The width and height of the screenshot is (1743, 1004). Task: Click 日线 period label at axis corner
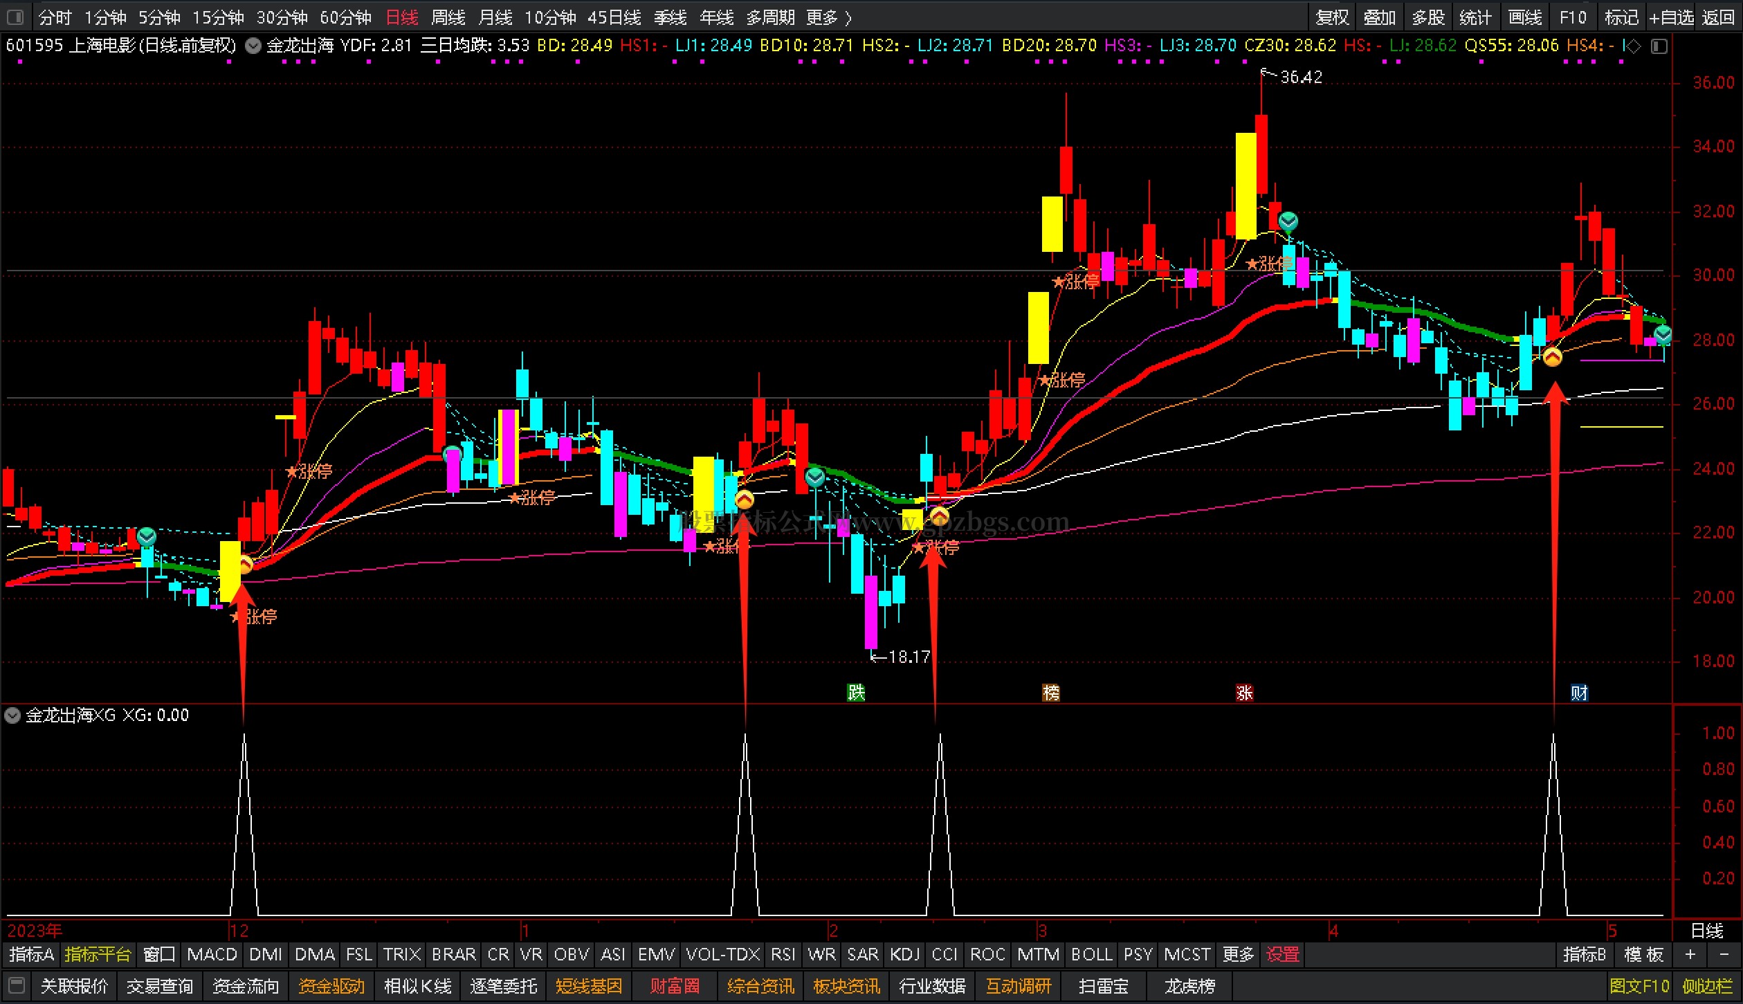pos(1707,931)
